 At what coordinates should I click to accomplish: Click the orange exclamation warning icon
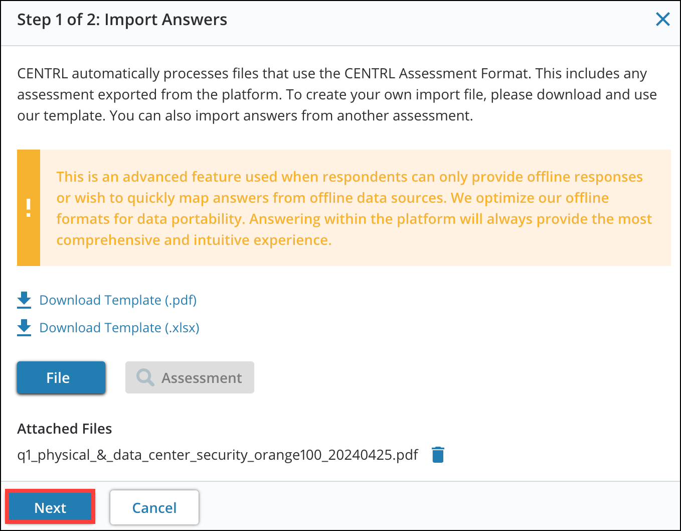(29, 207)
